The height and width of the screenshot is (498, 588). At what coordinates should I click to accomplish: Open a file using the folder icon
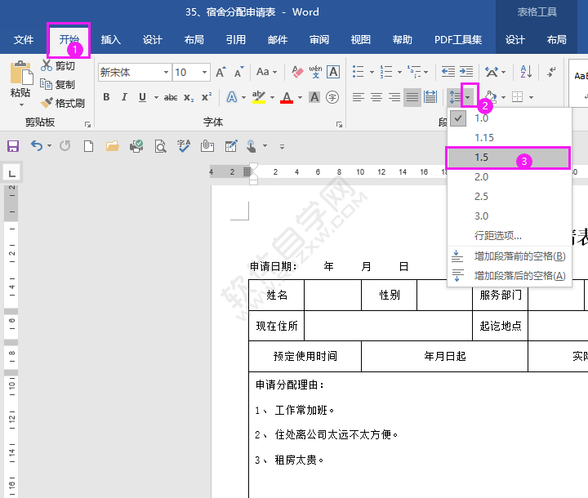pyautogui.click(x=112, y=146)
